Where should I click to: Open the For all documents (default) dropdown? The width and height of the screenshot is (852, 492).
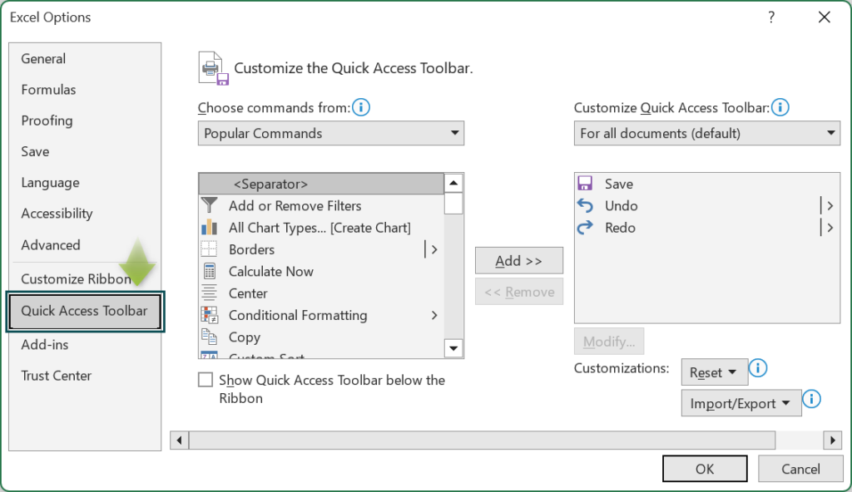pos(707,133)
